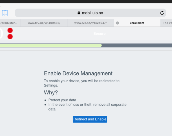172x136 pixels.
Task: Switch to the www.tv2.no/v/1424947/ tab
Action: pyautogui.click(x=90, y=23)
